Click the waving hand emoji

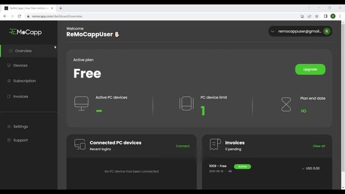(x=117, y=34)
